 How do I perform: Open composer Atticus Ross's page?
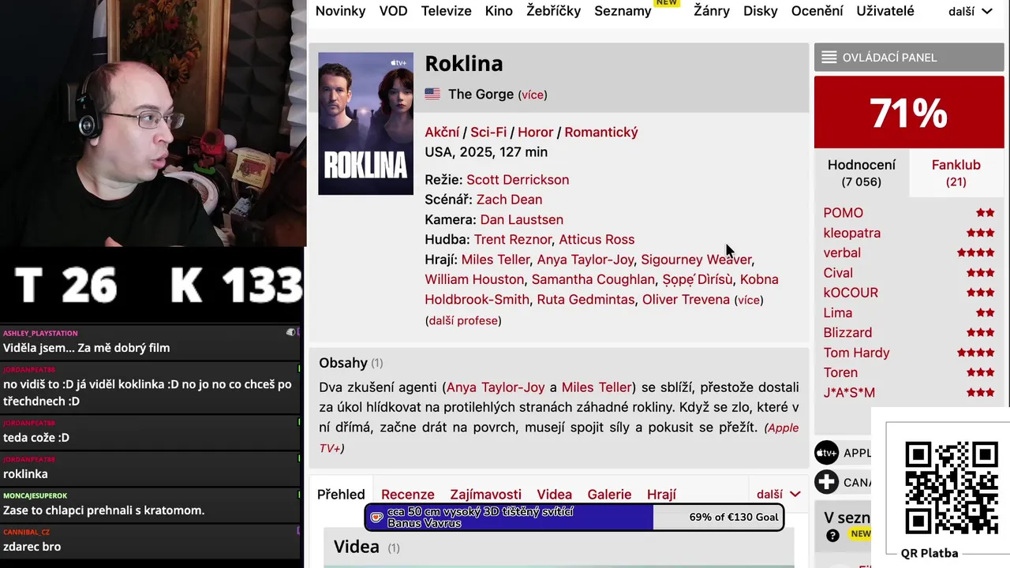click(597, 240)
